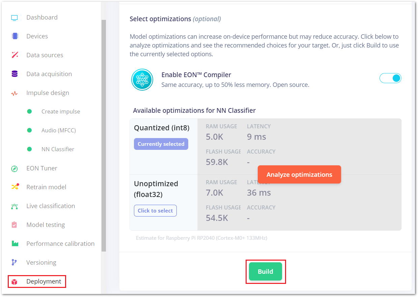418x297 pixels.
Task: Click the Data acquisition database icon
Action: 15,74
